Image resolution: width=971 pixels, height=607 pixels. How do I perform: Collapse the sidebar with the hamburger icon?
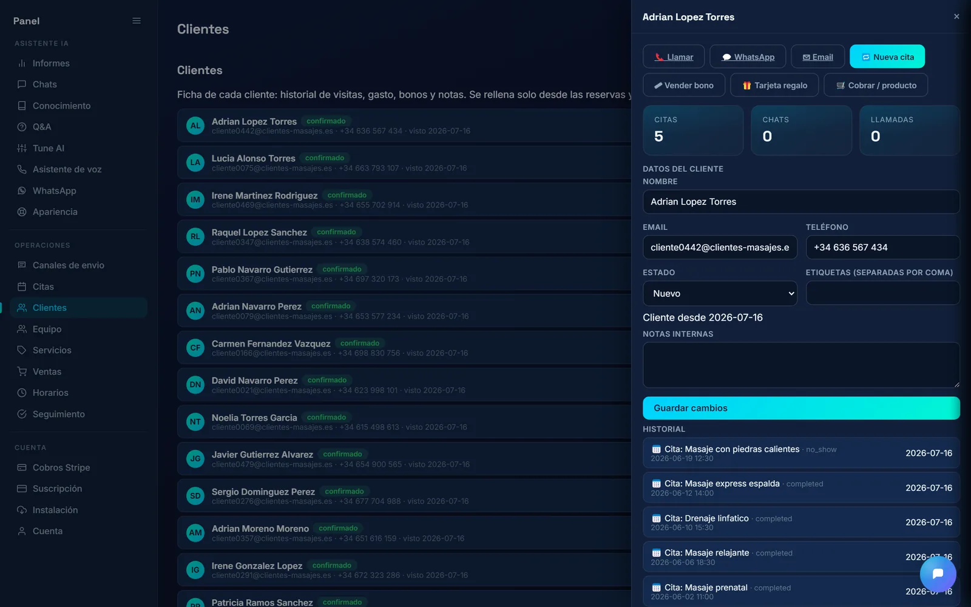point(137,21)
